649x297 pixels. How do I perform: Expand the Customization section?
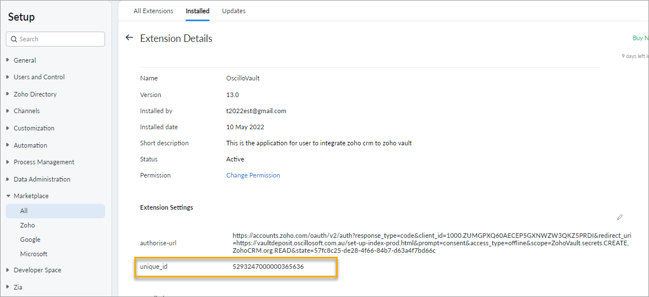8,129
